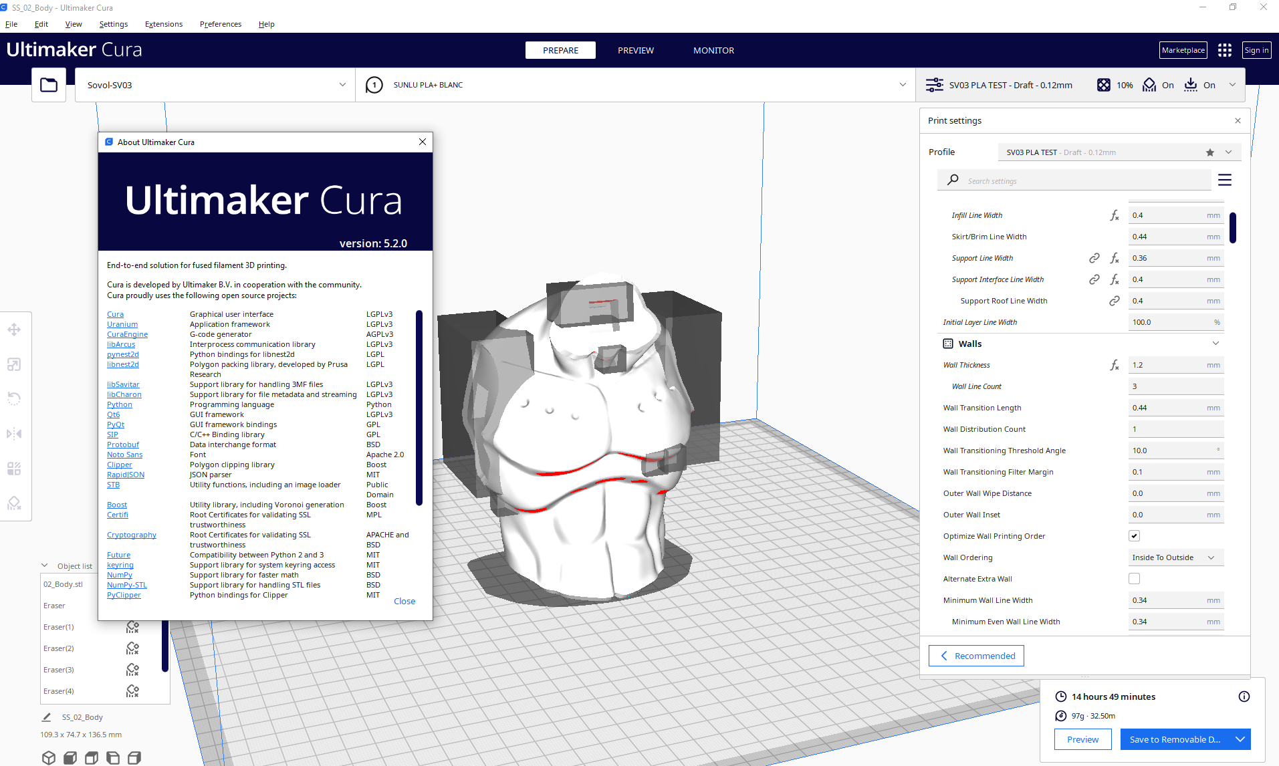The image size is (1279, 766).
Task: Select the Move tool in left toolbar
Action: pos(14,330)
